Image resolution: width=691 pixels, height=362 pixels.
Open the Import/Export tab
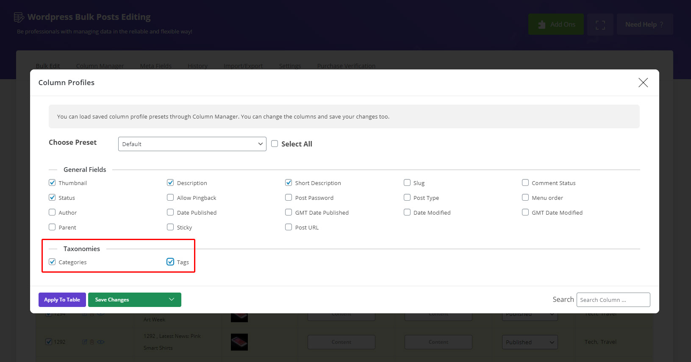pos(243,66)
